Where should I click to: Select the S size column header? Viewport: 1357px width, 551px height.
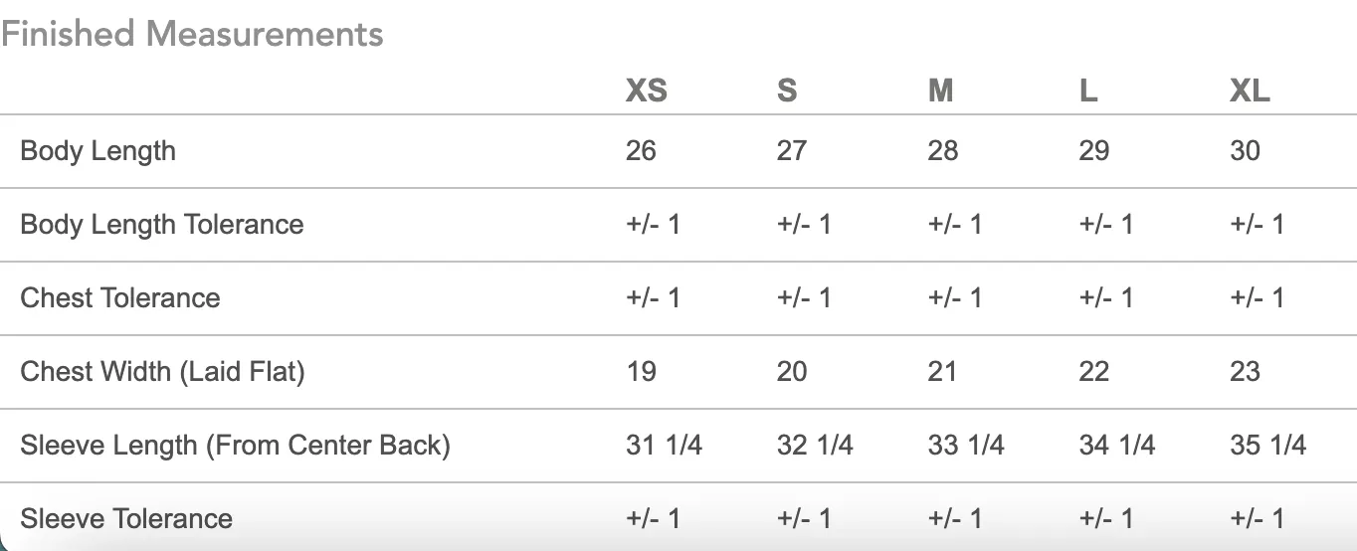pyautogui.click(x=787, y=92)
